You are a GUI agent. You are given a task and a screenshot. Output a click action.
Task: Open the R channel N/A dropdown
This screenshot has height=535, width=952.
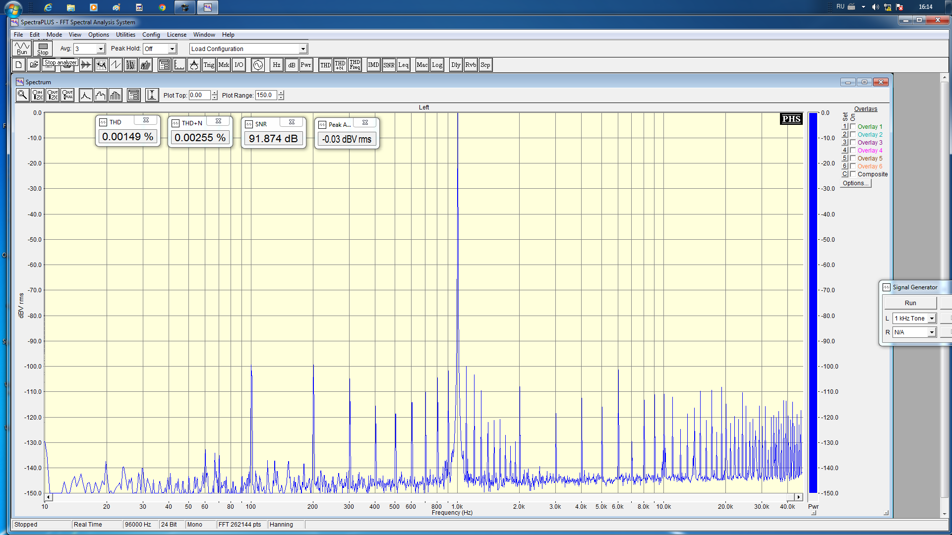pos(932,332)
